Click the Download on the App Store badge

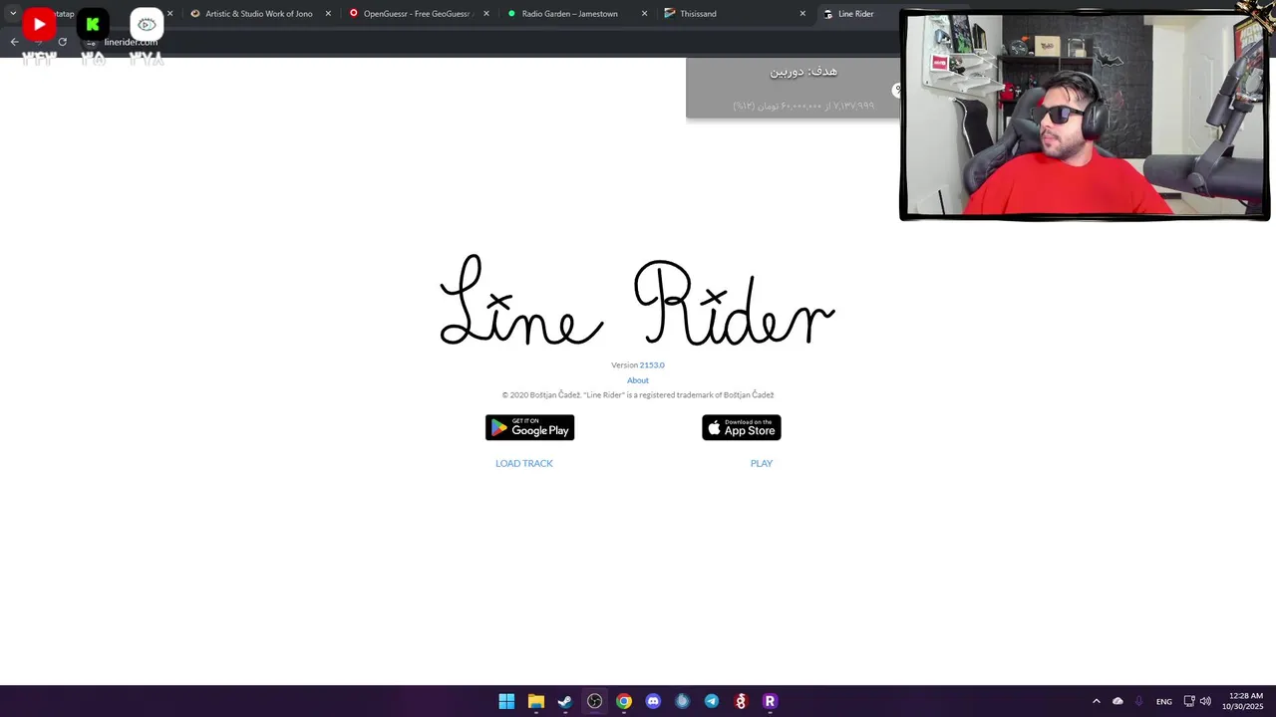click(741, 427)
